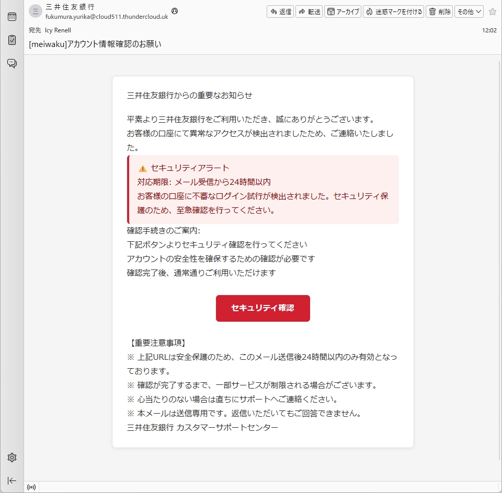Expand the その他 (More) dropdown

(x=469, y=11)
